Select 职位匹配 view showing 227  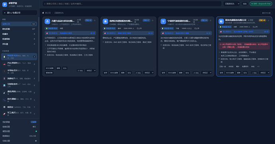[19, 29]
